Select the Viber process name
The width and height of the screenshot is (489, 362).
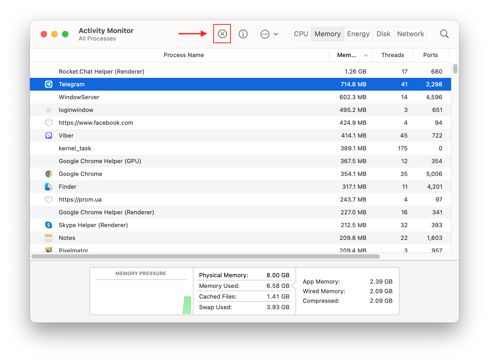[x=66, y=135]
